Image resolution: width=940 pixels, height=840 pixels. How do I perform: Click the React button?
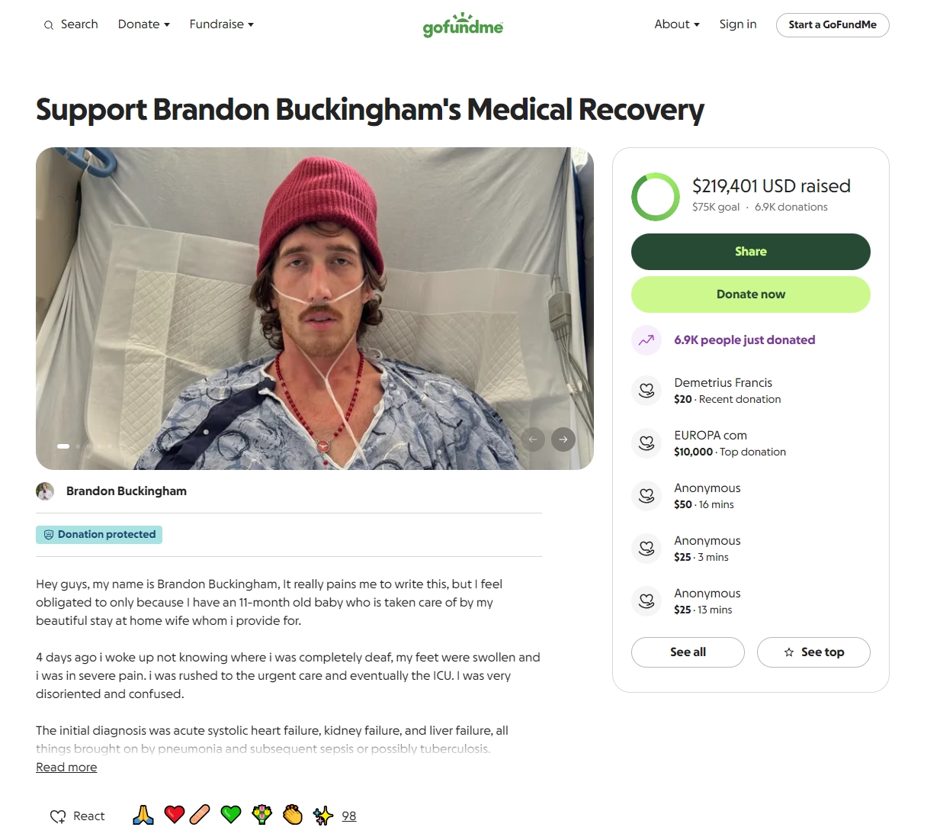click(x=78, y=816)
